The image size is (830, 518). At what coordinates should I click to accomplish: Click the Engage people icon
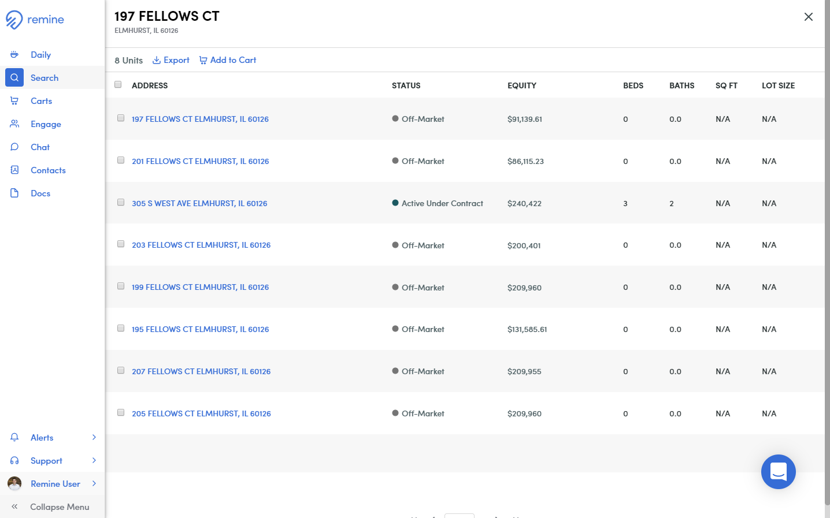(x=14, y=124)
